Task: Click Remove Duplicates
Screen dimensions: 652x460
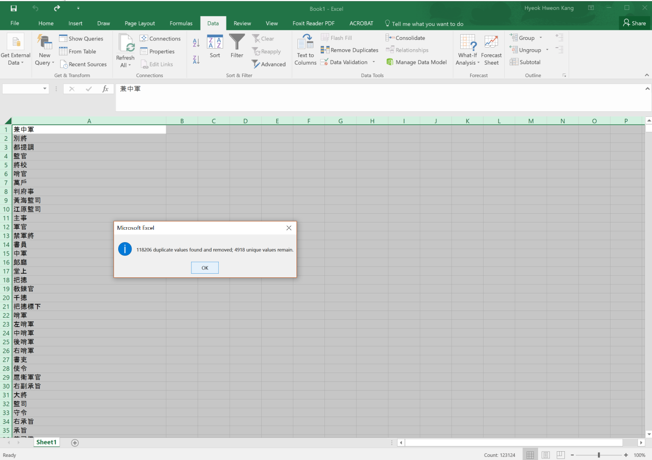Action: tap(349, 50)
